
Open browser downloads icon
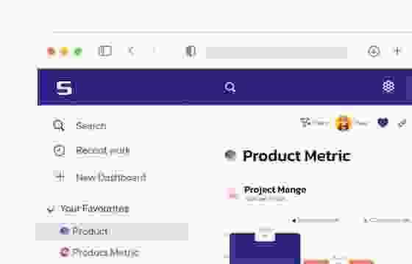pyautogui.click(x=374, y=51)
